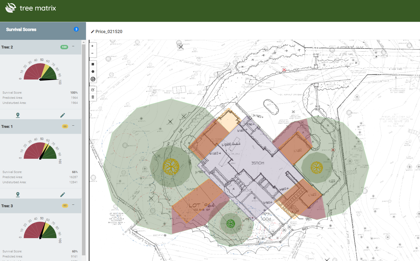Click Tree 2 Survival Score 100% value
The height and width of the screenshot is (261, 420).
74,93
